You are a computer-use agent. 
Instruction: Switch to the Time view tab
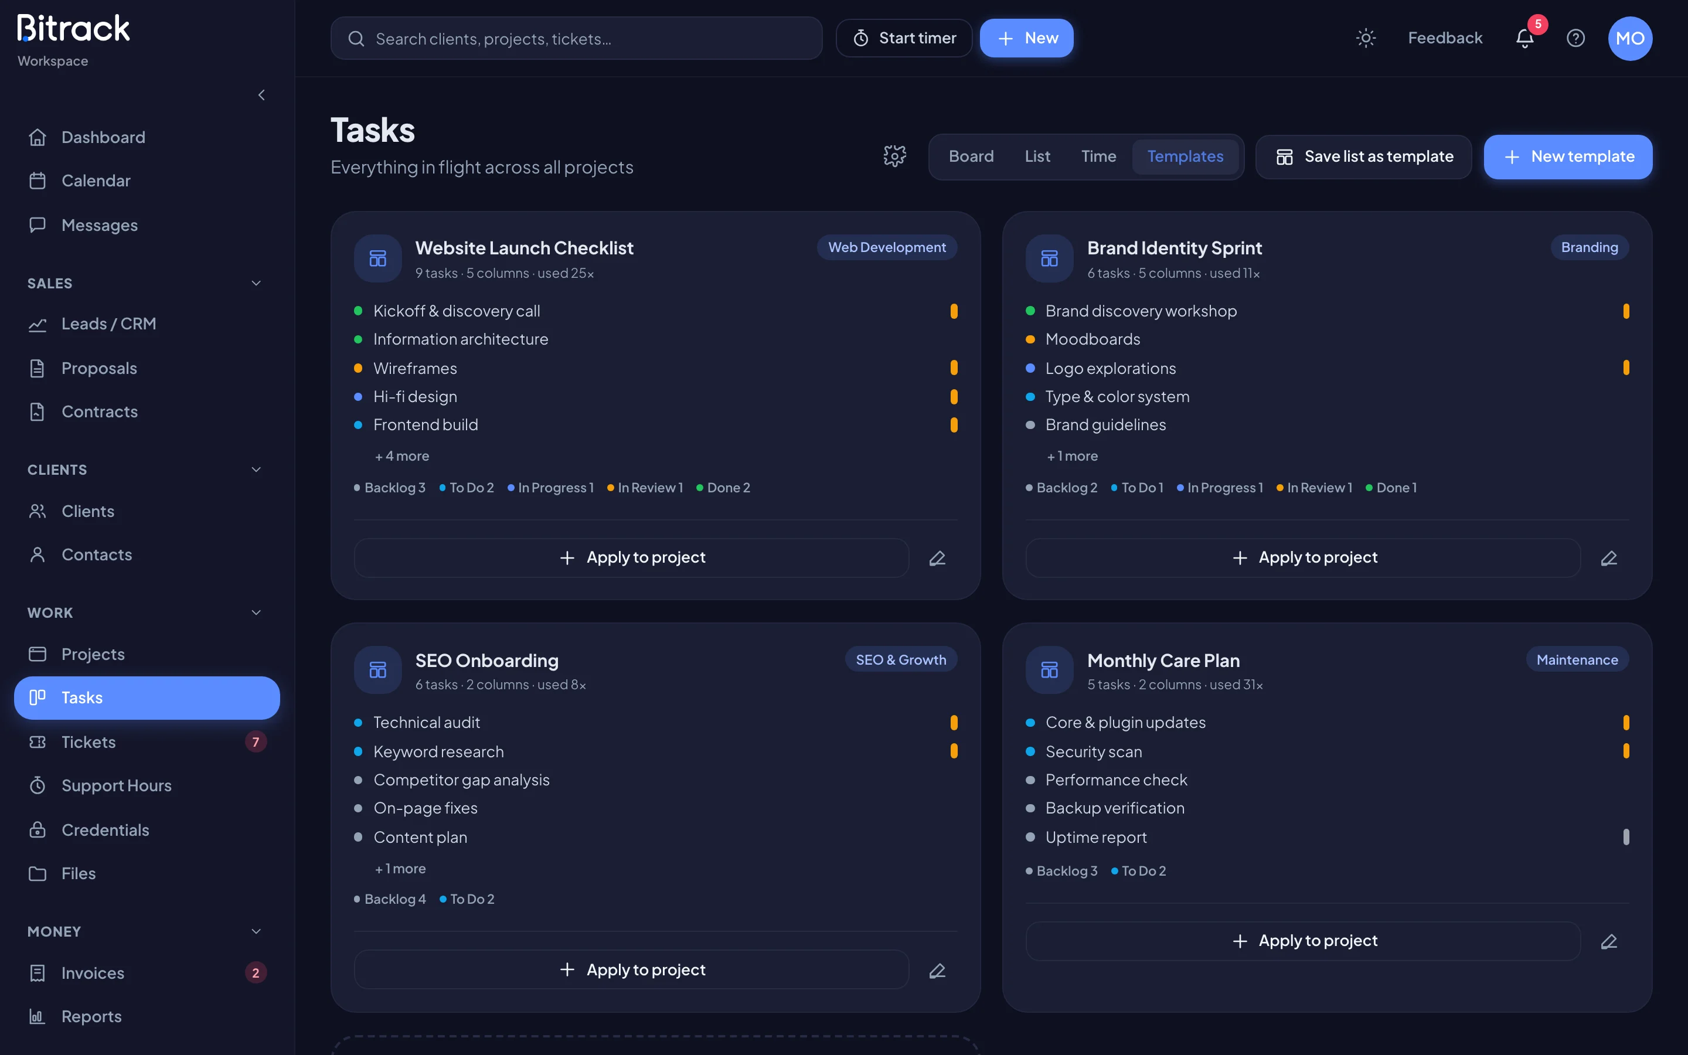tap(1098, 156)
